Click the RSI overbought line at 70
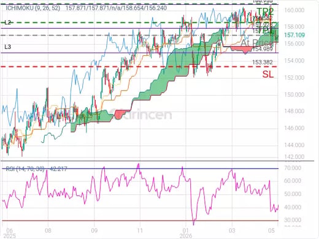The image size is (319, 239). point(140,169)
